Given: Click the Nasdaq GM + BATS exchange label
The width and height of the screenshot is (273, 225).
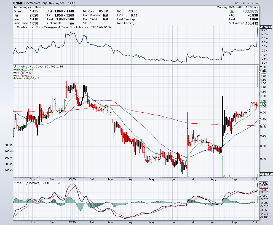Looking at the screenshot, I should tap(62, 3).
